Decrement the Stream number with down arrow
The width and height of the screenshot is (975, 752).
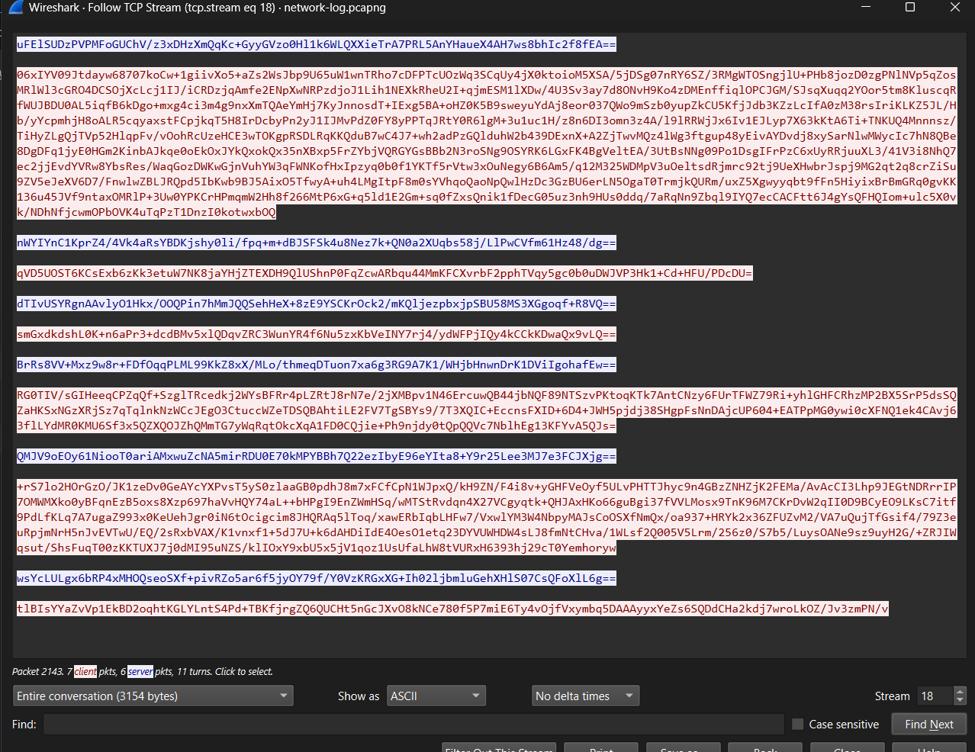pyautogui.click(x=960, y=700)
